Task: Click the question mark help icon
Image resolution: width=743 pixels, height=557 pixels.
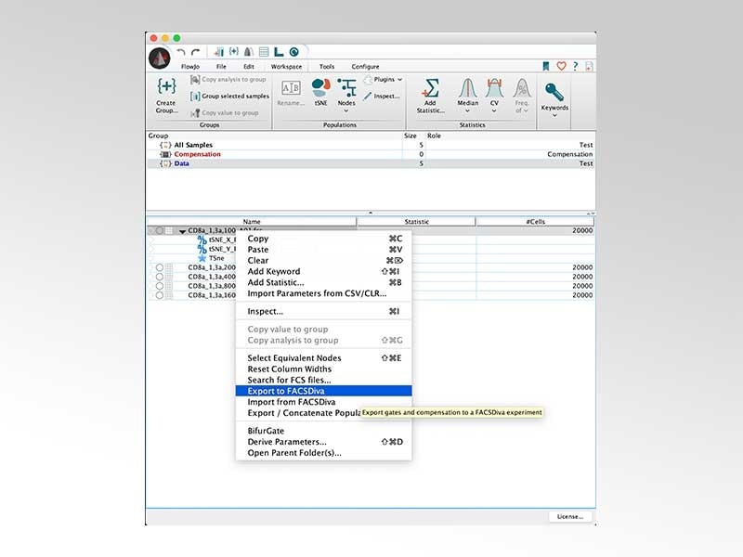Action: [575, 66]
